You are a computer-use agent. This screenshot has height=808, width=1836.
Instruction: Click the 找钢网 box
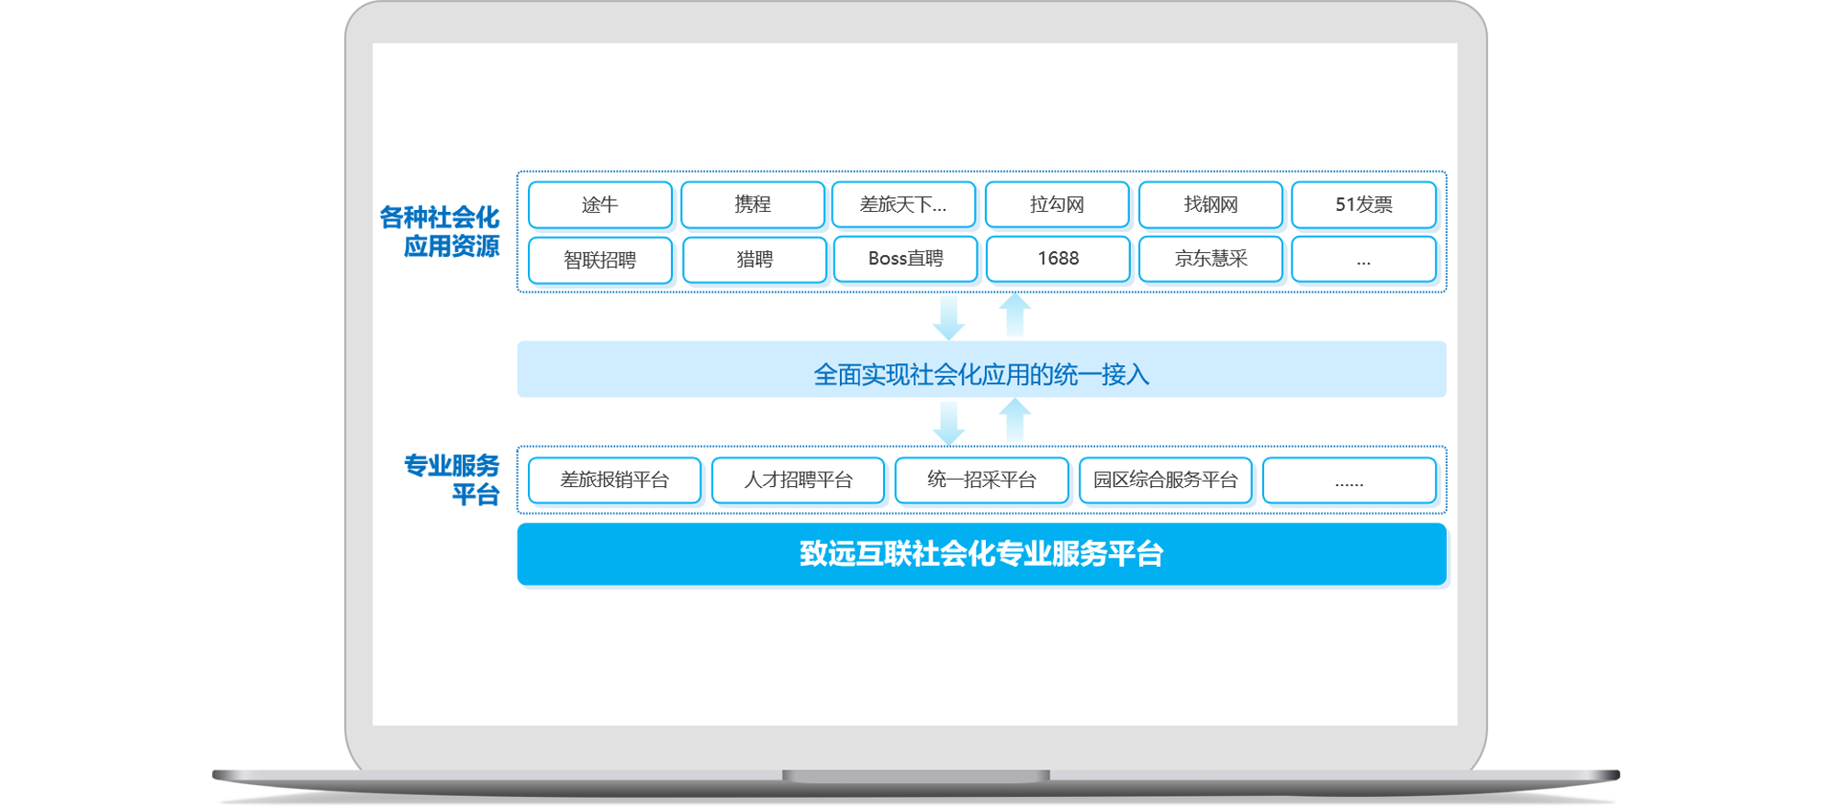pyautogui.click(x=1210, y=205)
